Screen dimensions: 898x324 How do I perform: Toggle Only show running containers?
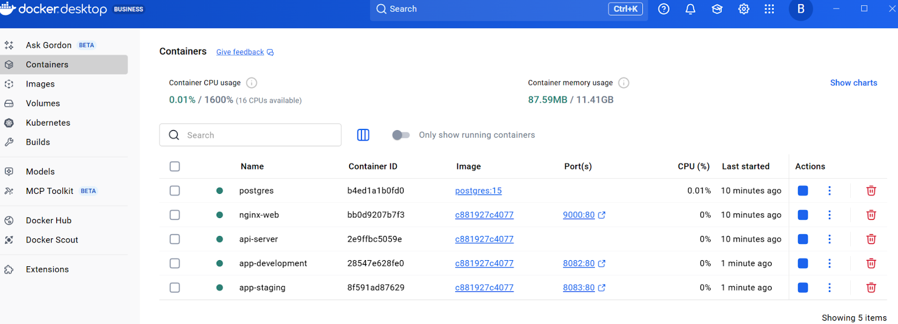[x=401, y=135]
